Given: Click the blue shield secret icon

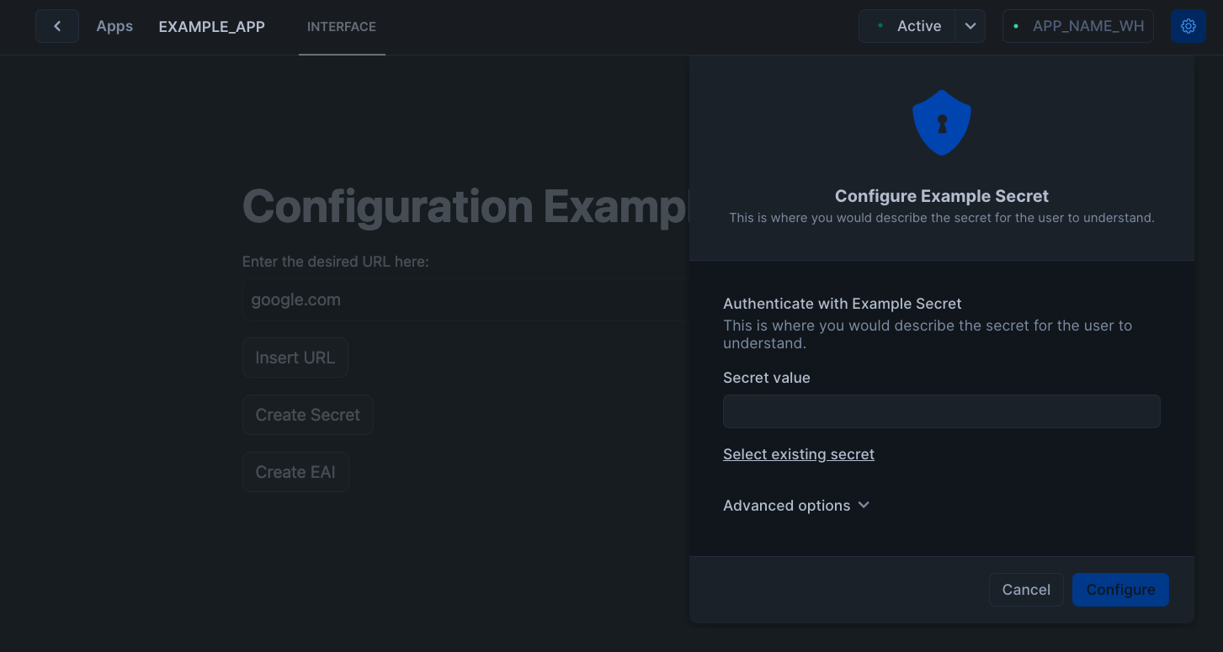Looking at the screenshot, I should tap(941, 122).
